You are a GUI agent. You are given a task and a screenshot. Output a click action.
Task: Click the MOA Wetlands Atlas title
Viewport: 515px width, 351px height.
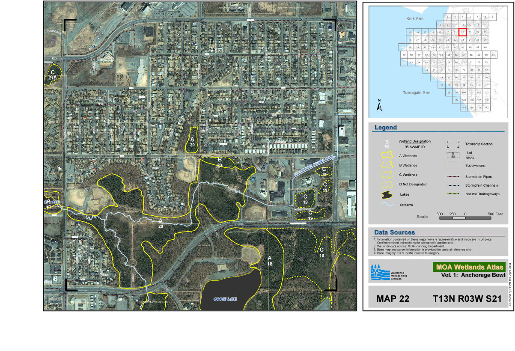pyautogui.click(x=470, y=267)
